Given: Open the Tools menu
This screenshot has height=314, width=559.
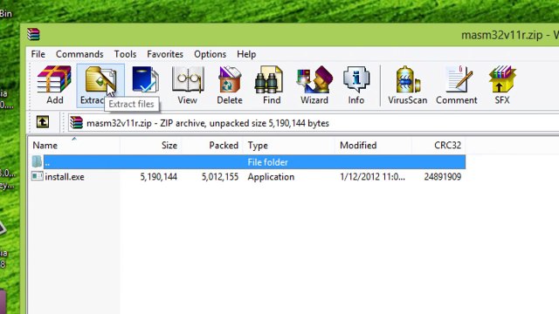Looking at the screenshot, I should [x=125, y=54].
